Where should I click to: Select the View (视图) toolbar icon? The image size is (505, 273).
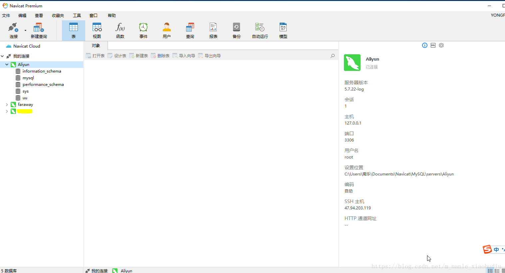coord(97,30)
